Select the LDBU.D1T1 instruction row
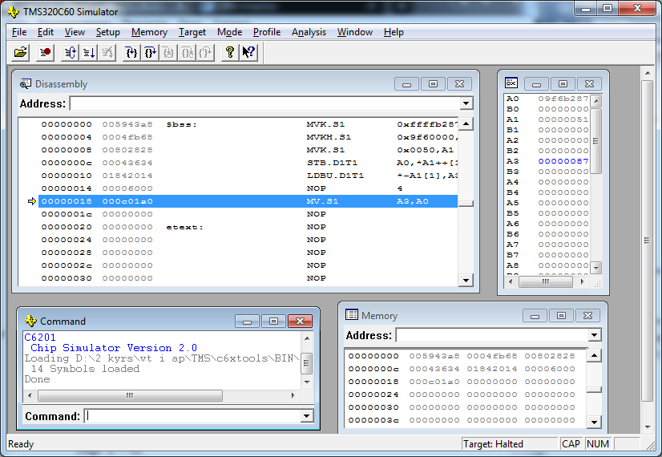 point(248,176)
